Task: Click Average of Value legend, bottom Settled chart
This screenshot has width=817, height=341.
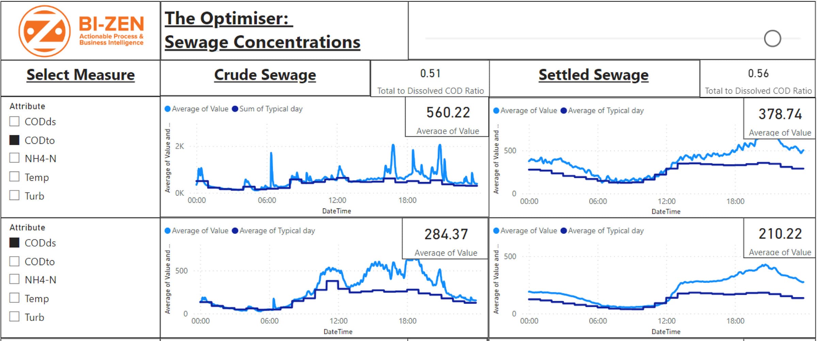Action: 525,231
